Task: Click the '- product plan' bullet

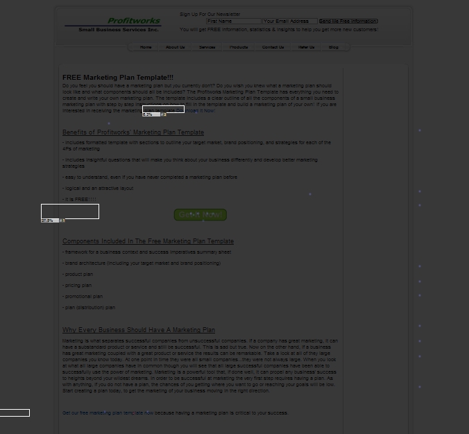Action: click(78, 274)
